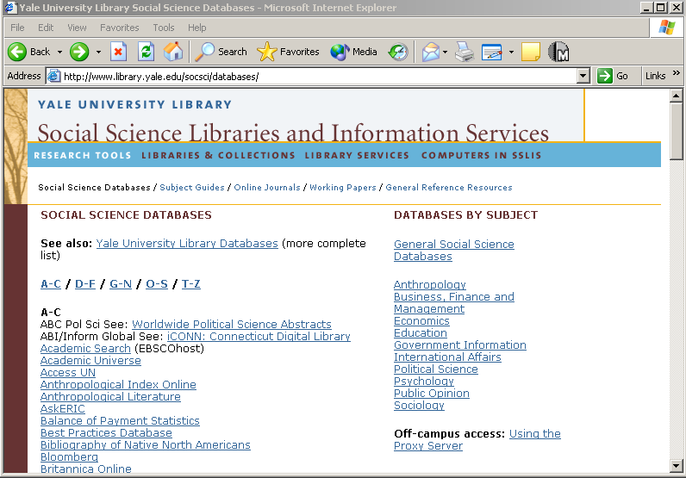
Task: Open the Mail toolbar icon
Action: pyautogui.click(x=430, y=52)
